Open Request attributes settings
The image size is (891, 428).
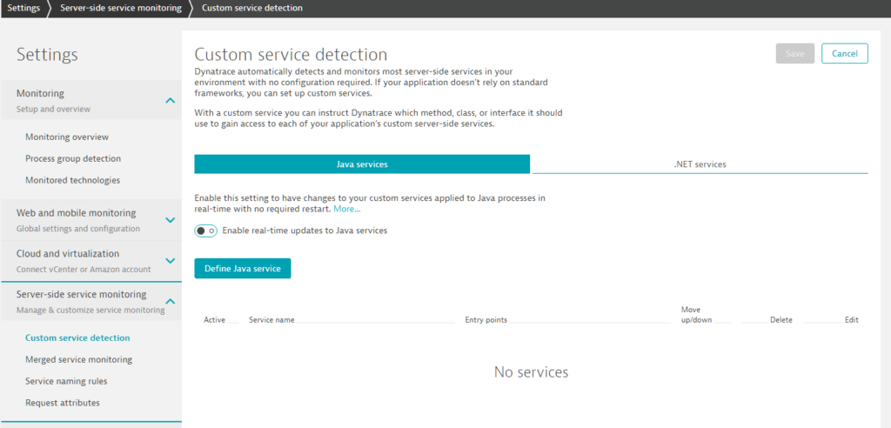point(63,403)
